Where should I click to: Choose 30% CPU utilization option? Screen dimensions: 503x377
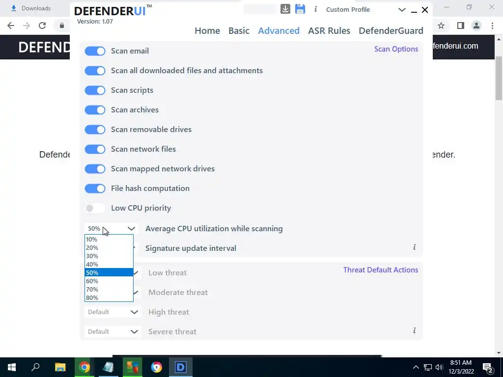click(x=109, y=256)
